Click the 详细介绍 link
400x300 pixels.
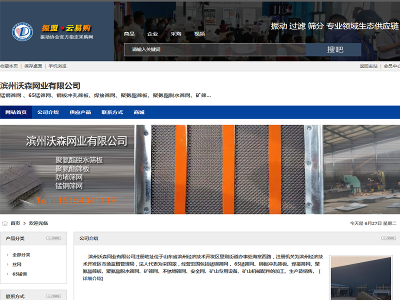pos(92,278)
